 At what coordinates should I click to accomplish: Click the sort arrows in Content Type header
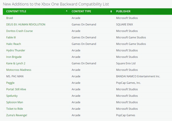pyautogui.click(x=111, y=11)
